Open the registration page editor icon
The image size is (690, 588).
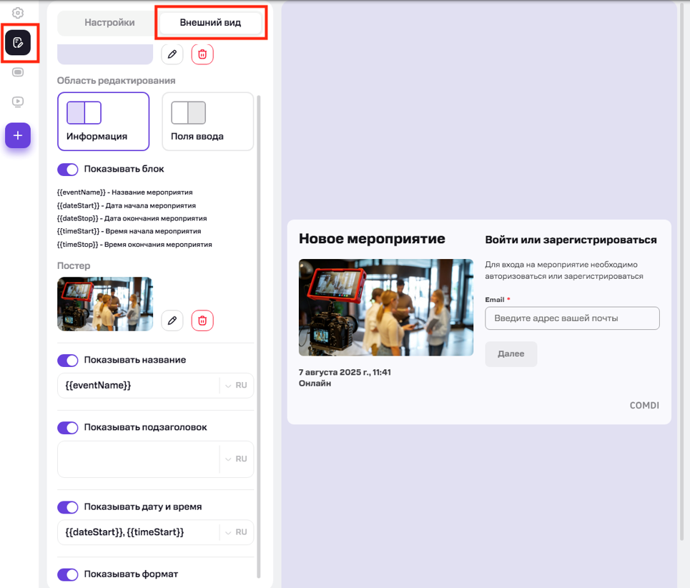[18, 43]
